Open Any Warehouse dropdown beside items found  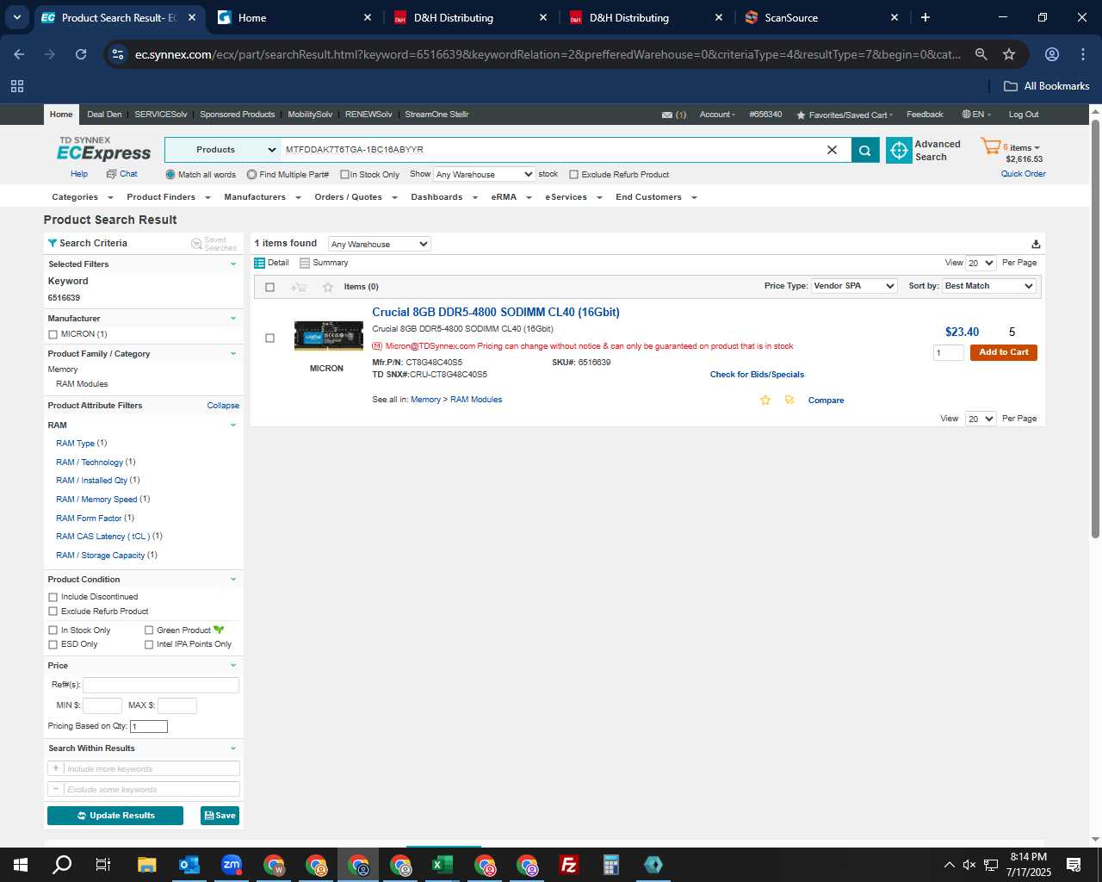(x=380, y=244)
